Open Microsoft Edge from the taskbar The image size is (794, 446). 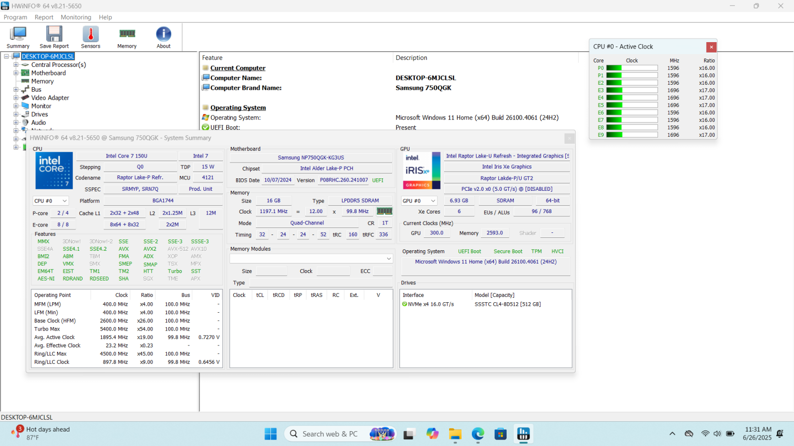(x=478, y=434)
